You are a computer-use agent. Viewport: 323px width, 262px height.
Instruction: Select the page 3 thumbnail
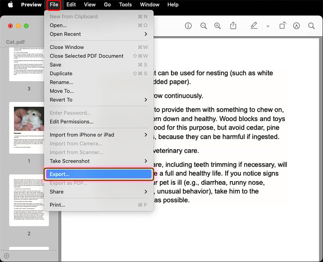coord(27,64)
